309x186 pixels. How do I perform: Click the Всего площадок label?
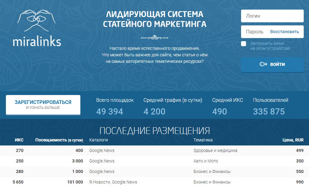115,100
